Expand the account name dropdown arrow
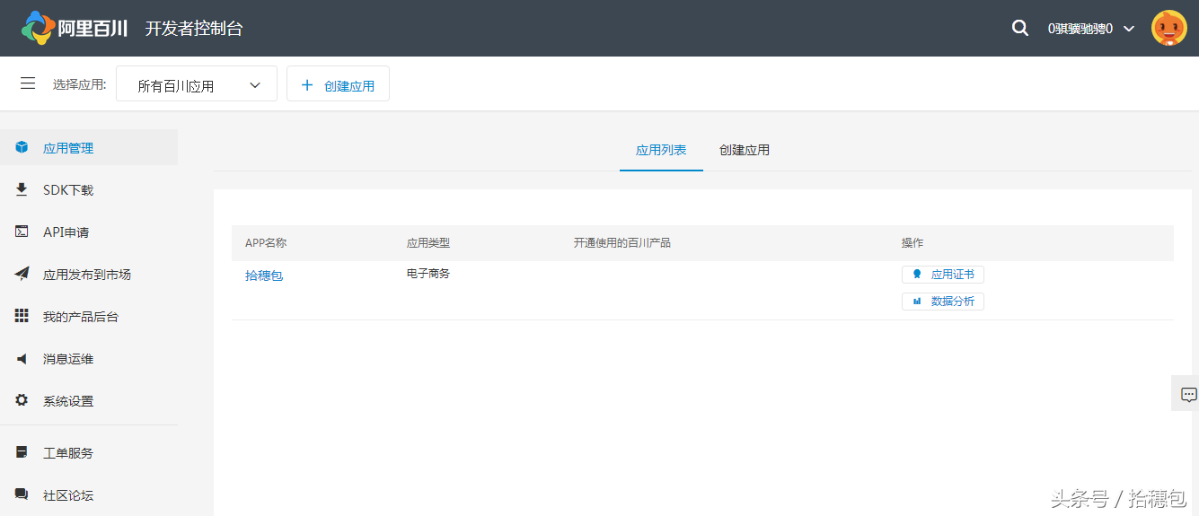The image size is (1199, 516). tap(1130, 29)
